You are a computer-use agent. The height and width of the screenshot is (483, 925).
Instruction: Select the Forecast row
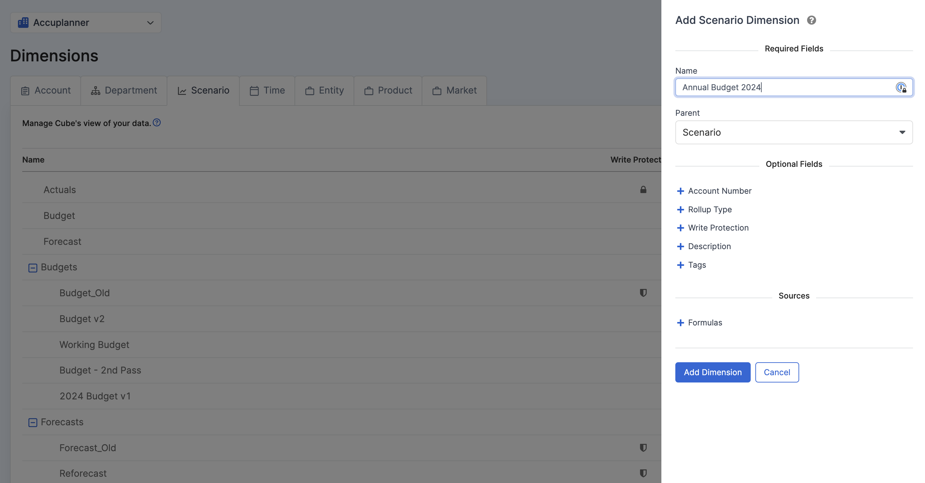[x=342, y=241]
